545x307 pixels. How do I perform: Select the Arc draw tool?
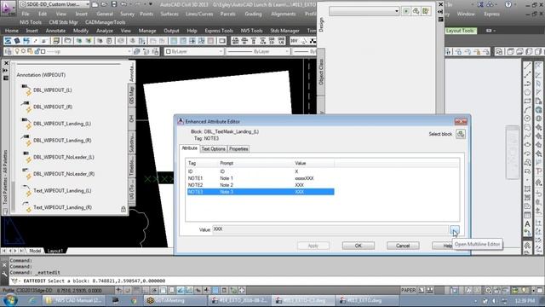pos(527,110)
